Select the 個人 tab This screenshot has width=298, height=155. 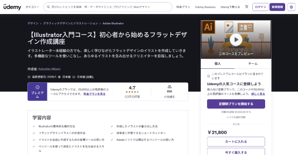point(218,64)
